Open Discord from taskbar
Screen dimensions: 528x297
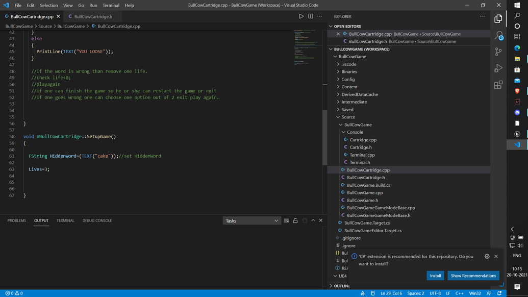pos(517,112)
